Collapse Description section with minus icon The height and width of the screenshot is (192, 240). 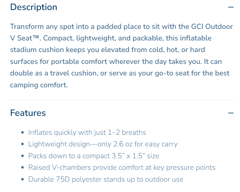(231, 7)
